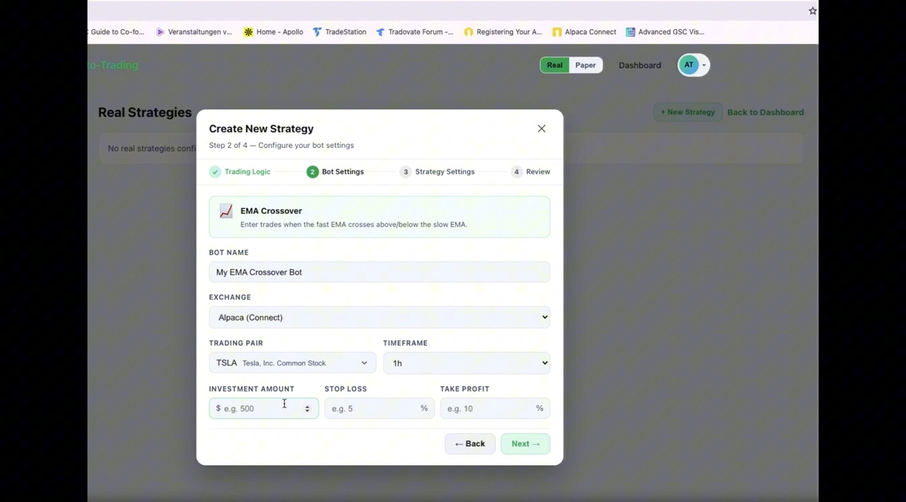Click the EMA Crossover chart icon

point(226,211)
